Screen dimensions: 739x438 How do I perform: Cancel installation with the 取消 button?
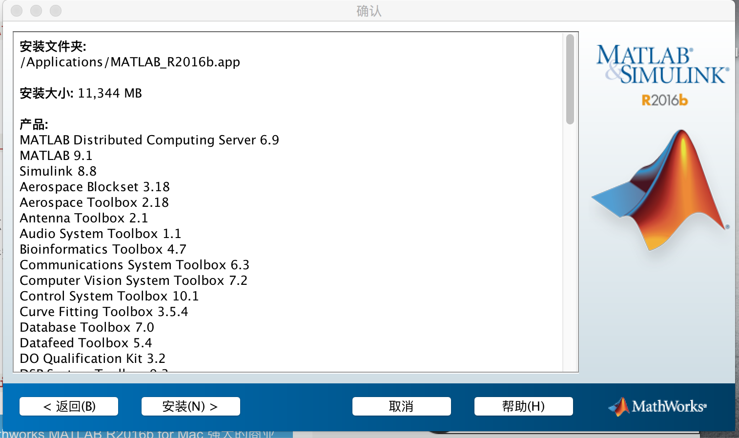[x=401, y=406]
